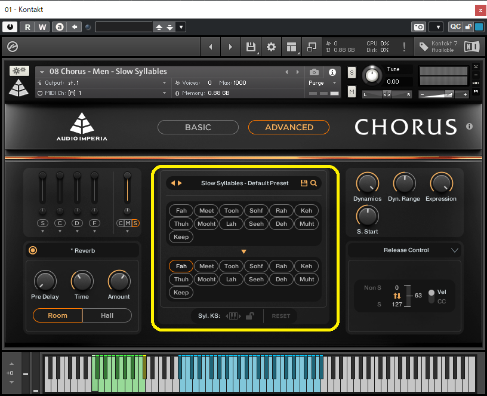Open Kontakt options via the wrench icon

click(271, 47)
